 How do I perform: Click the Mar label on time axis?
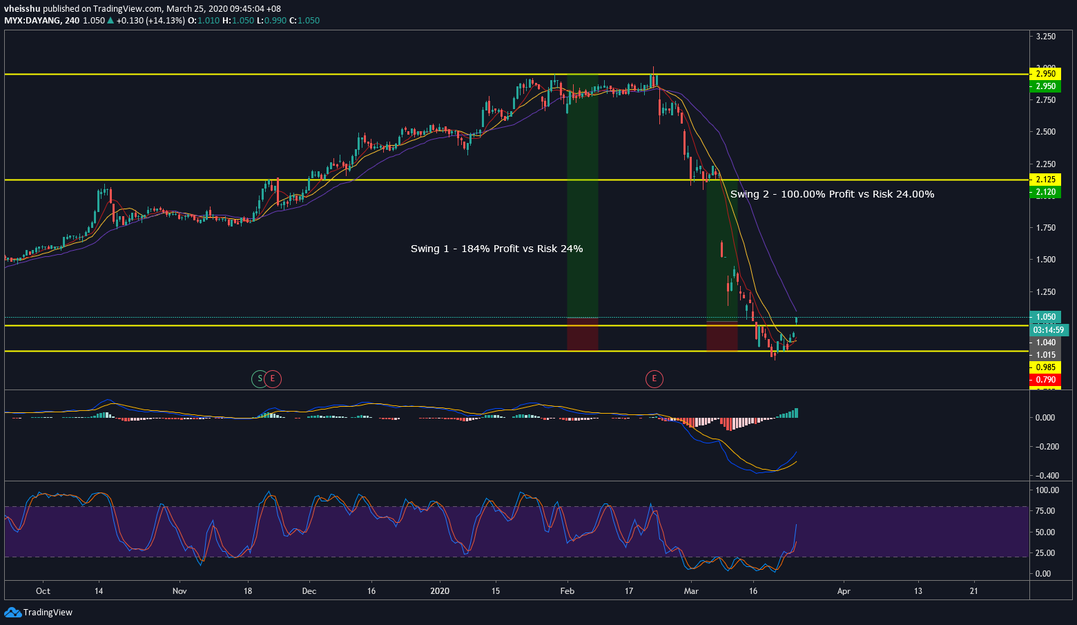point(691,591)
